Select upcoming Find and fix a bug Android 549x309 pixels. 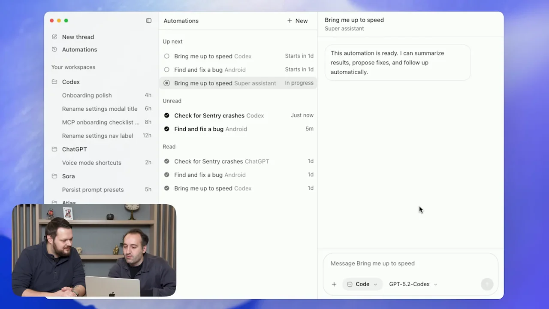click(238, 70)
